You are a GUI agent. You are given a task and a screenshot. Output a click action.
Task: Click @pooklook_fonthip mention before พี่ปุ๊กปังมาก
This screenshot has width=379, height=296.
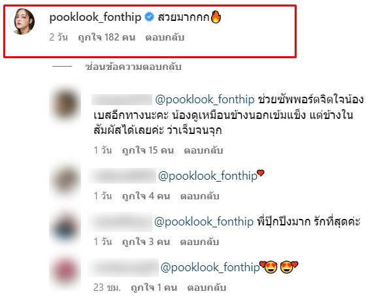[204, 222]
